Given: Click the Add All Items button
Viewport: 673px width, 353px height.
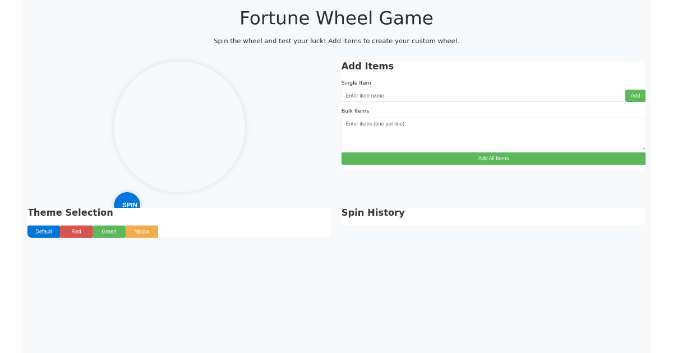Looking at the screenshot, I should coord(494,158).
